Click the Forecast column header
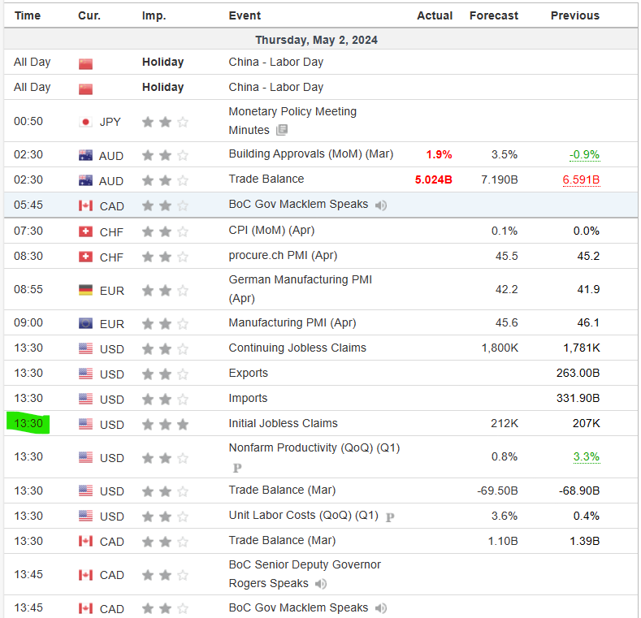641x618 pixels. point(493,15)
